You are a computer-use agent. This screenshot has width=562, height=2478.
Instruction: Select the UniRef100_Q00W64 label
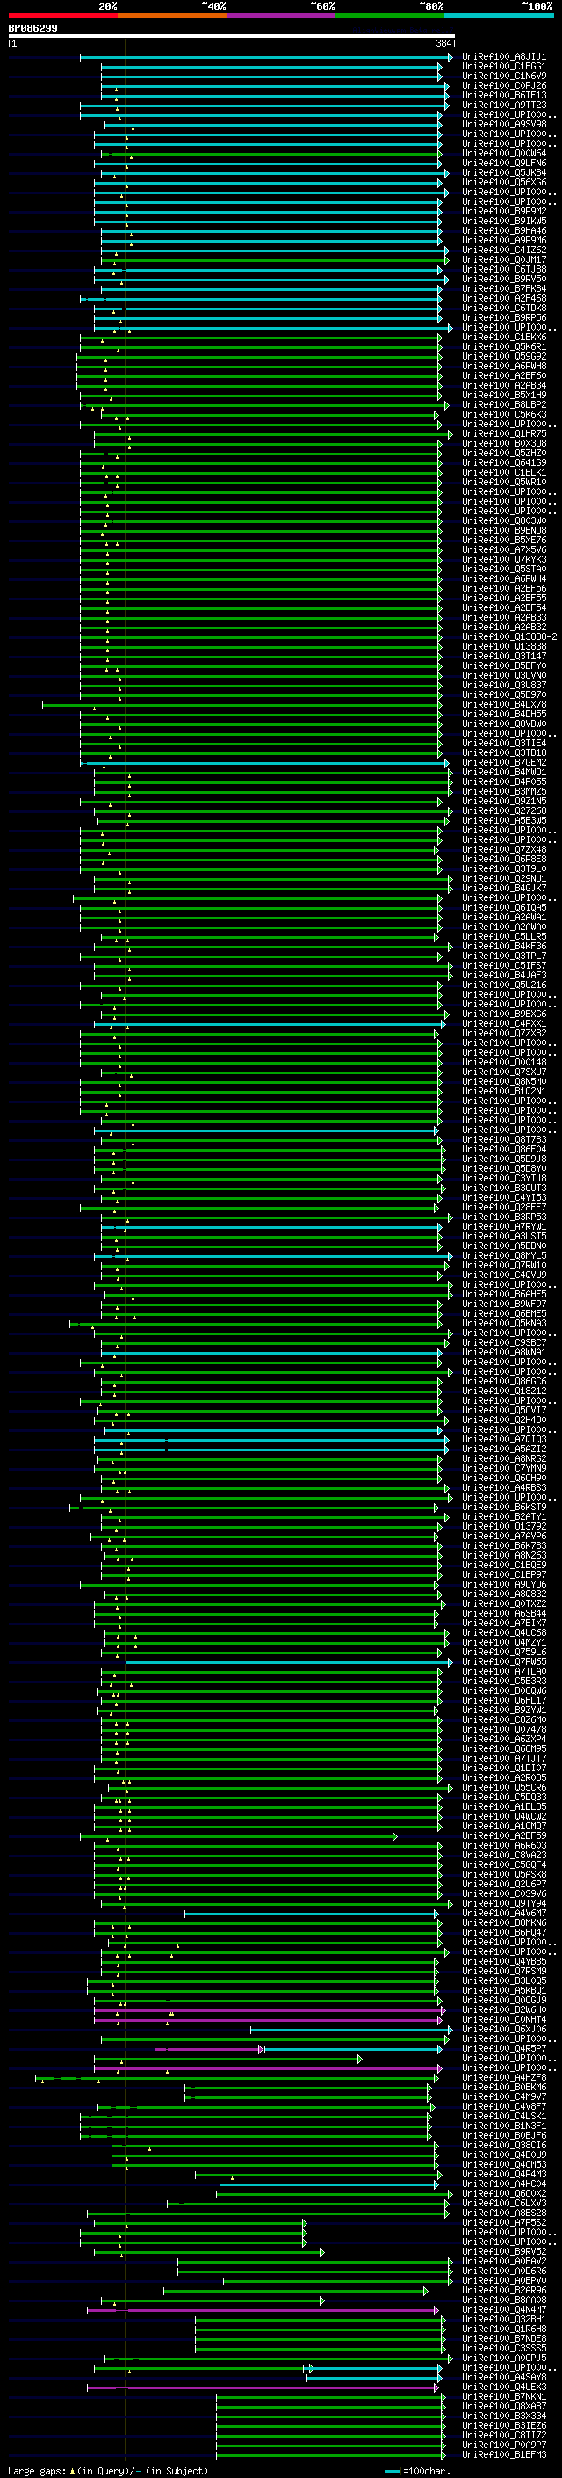click(x=504, y=153)
